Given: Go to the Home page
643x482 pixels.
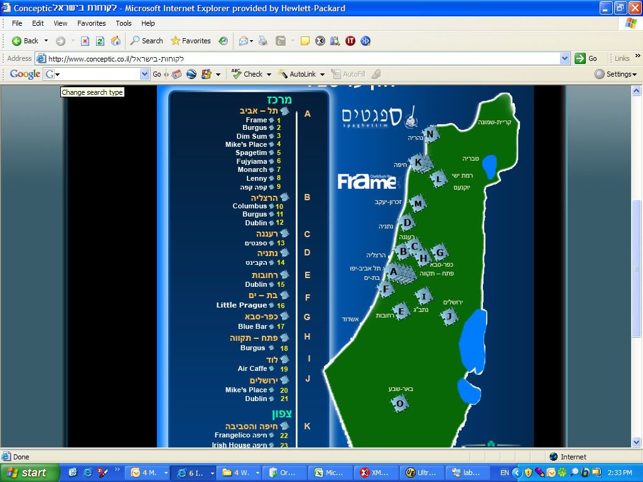Looking at the screenshot, I should point(116,41).
